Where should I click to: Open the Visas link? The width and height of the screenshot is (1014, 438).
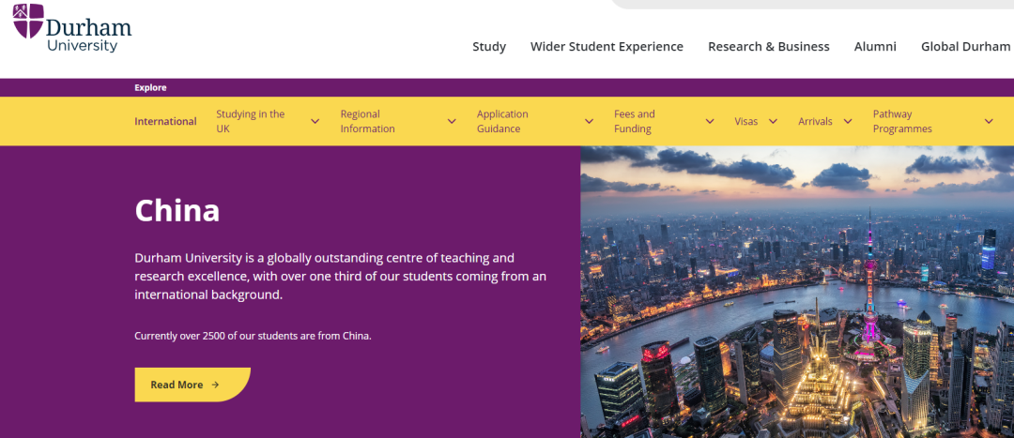tap(745, 121)
